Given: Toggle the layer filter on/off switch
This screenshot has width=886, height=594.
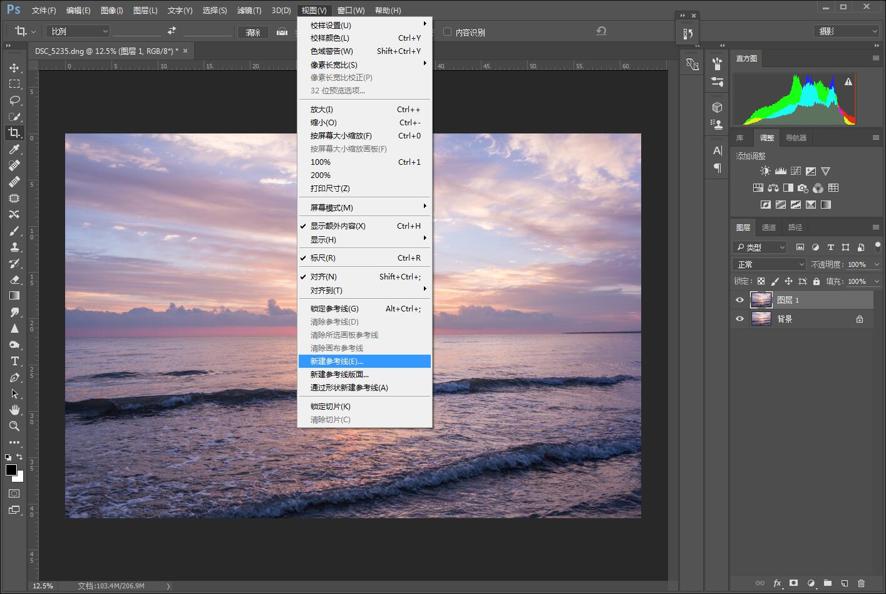Looking at the screenshot, I should (x=877, y=247).
